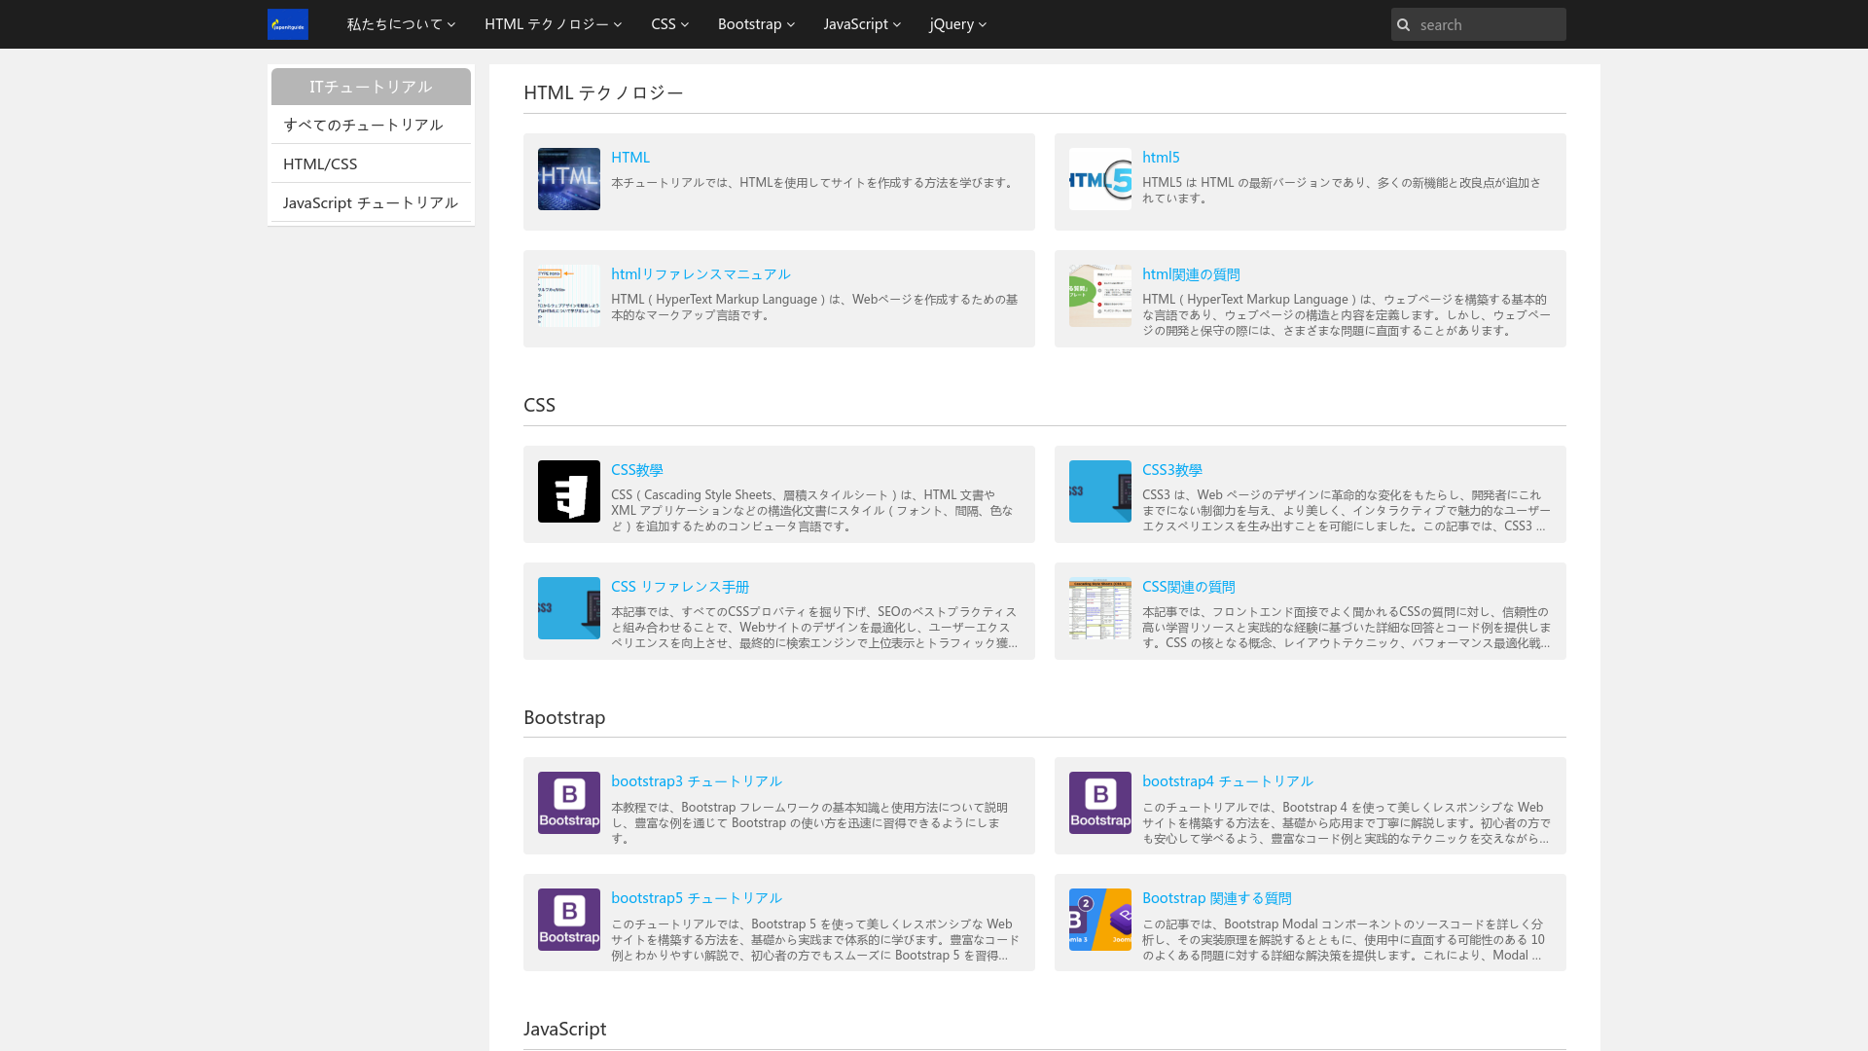This screenshot has height=1051, width=1868.
Task: Click the HTML テクノロジー section heading
Action: pyautogui.click(x=603, y=92)
